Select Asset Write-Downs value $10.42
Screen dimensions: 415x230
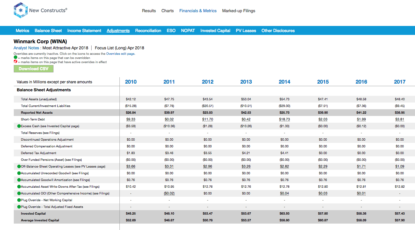click(131, 187)
